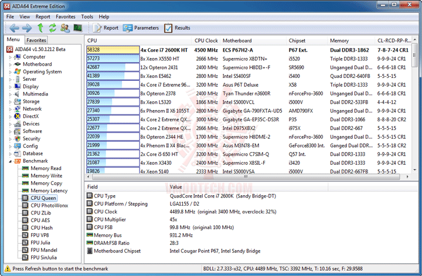Click the Back arrow toolbar icon

click(x=14, y=28)
